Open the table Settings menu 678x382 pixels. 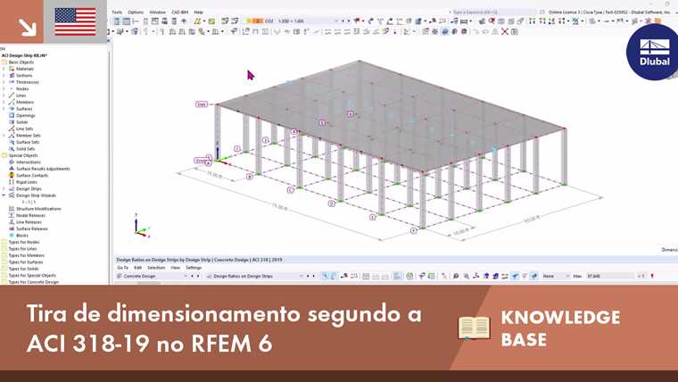pos(194,268)
